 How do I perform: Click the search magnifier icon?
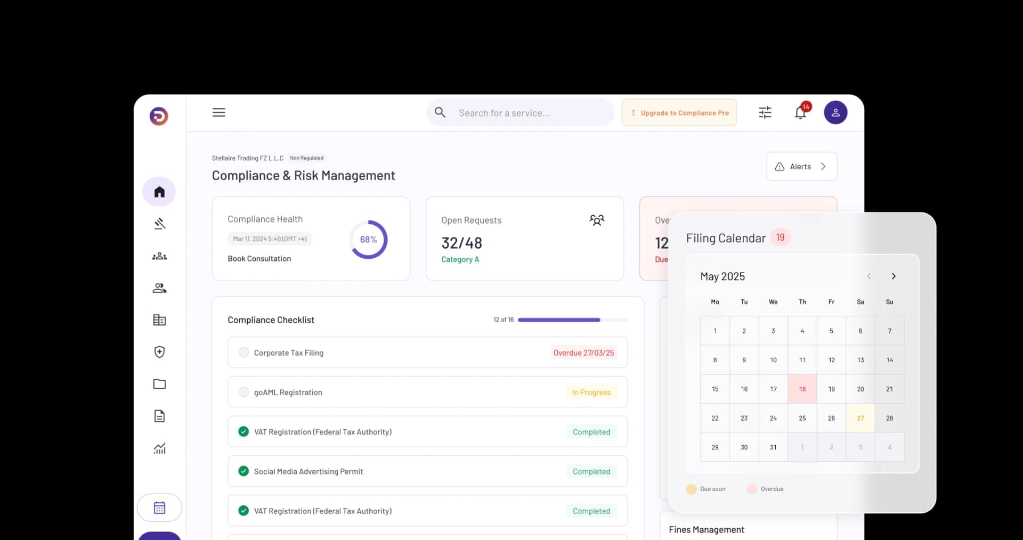(x=440, y=112)
